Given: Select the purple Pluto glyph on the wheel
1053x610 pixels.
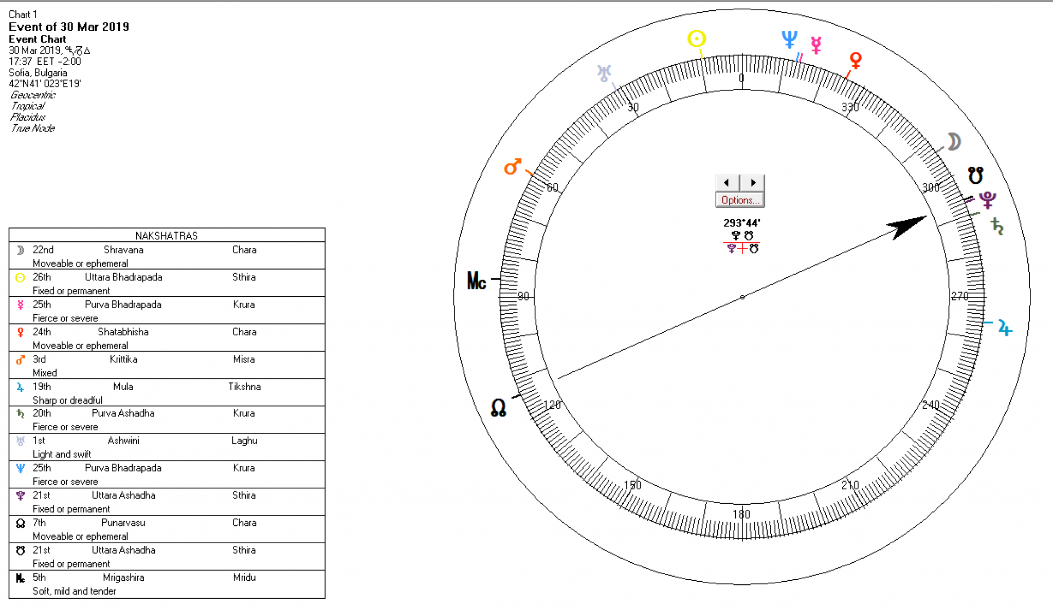Looking at the screenshot, I should click(x=988, y=199).
